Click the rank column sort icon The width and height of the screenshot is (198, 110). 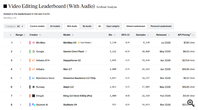[x=11, y=35]
